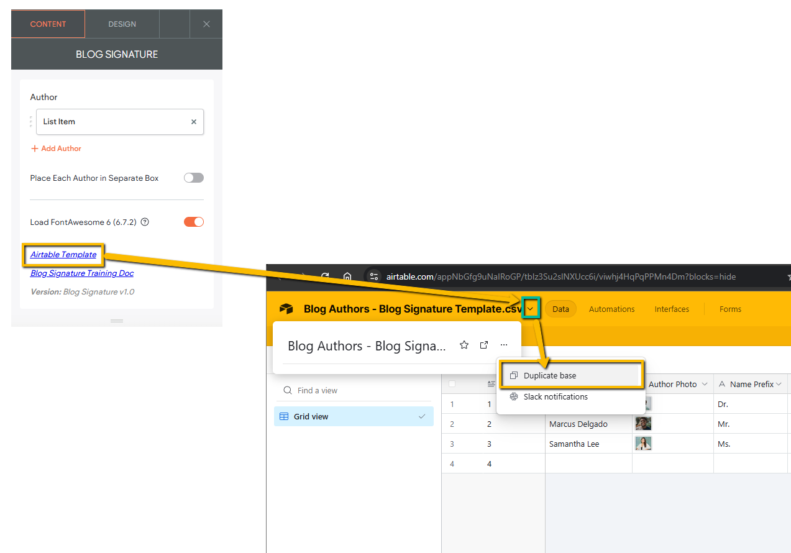The height and width of the screenshot is (553, 791).
Task: Open the Data tab in Airtable
Action: pyautogui.click(x=560, y=309)
